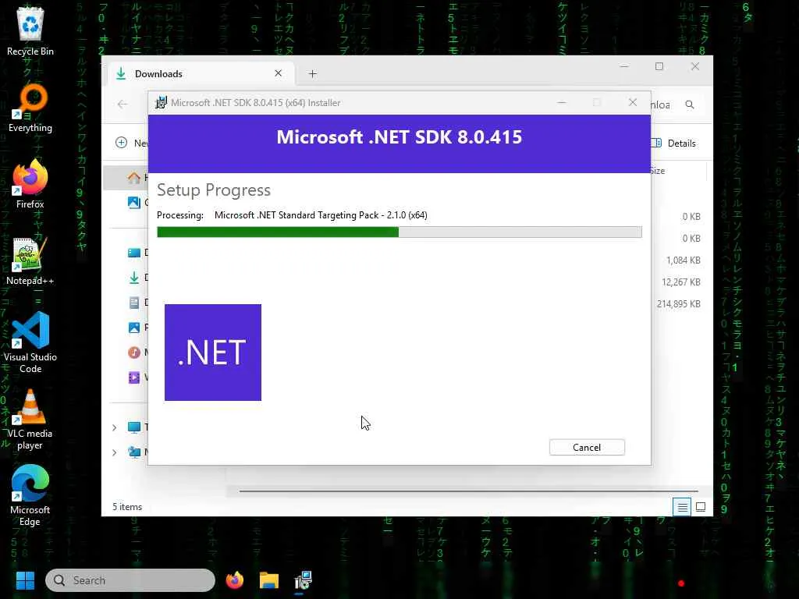Click the Size column header in Explorer
This screenshot has width=799, height=599.
tap(658, 171)
